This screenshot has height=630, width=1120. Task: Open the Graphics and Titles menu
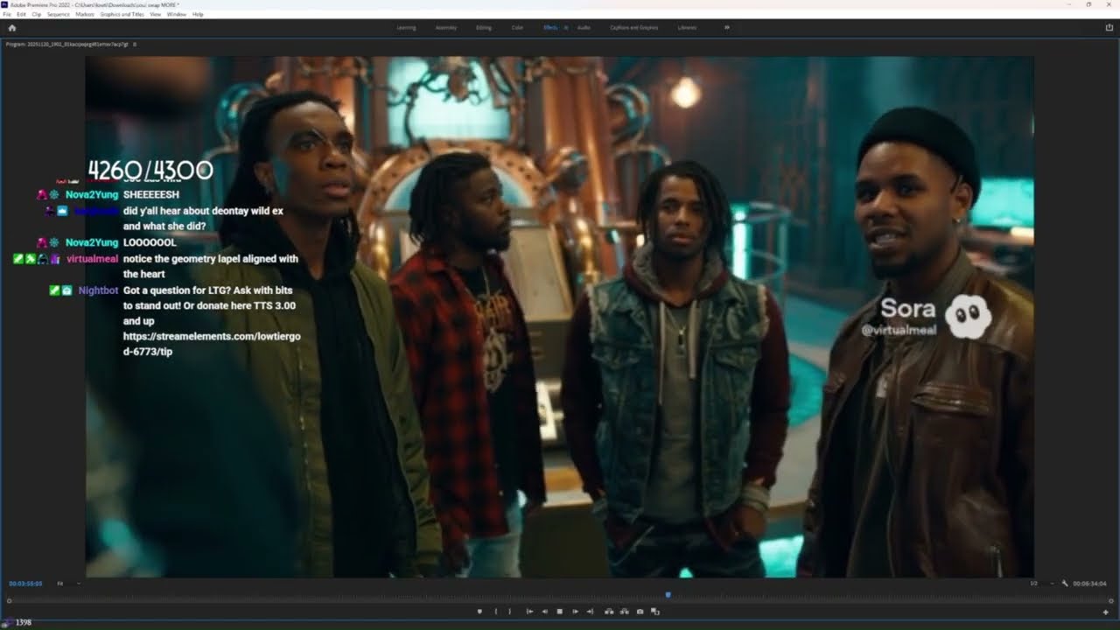pyautogui.click(x=122, y=15)
